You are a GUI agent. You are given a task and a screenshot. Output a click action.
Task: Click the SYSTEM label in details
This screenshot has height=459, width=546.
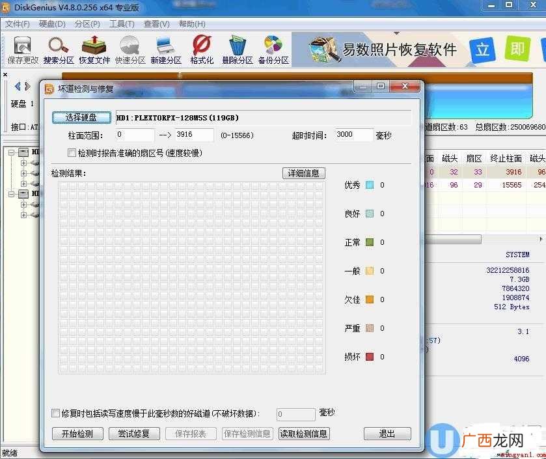click(517, 255)
